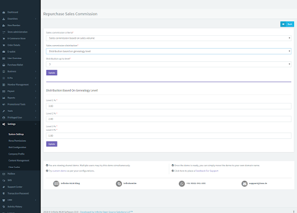The image size is (297, 213).
Task: Click the Level 1 % input field
Action: (169, 106)
